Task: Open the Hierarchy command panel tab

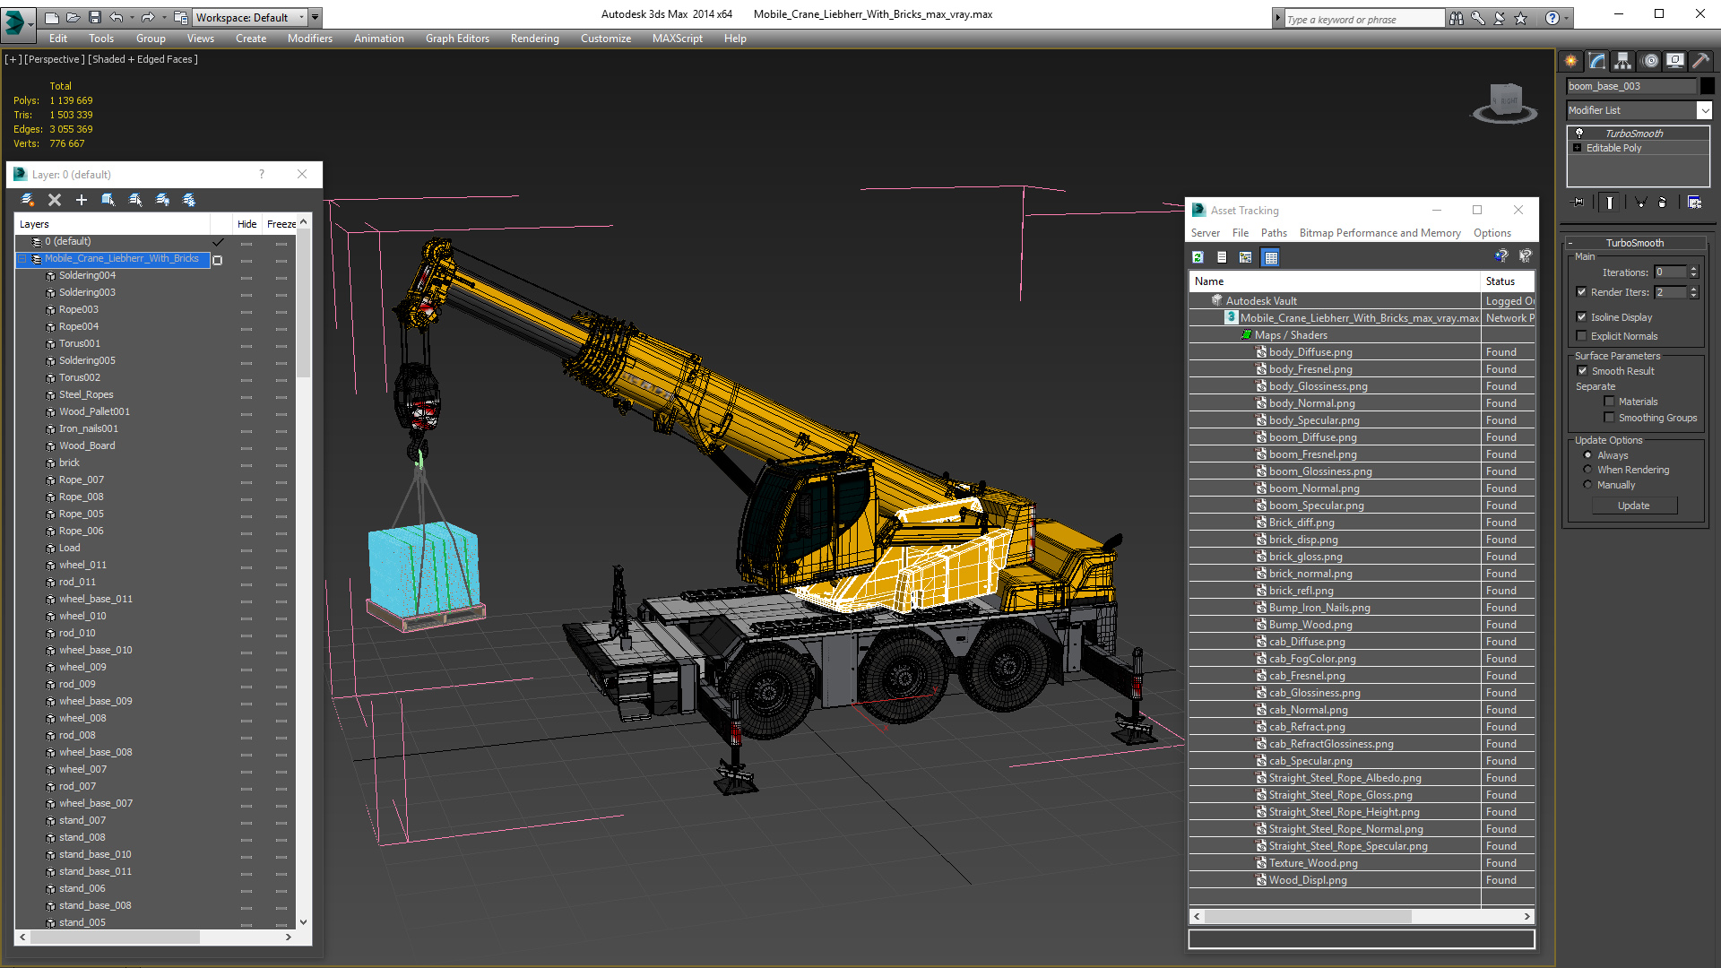Action: click(1623, 61)
